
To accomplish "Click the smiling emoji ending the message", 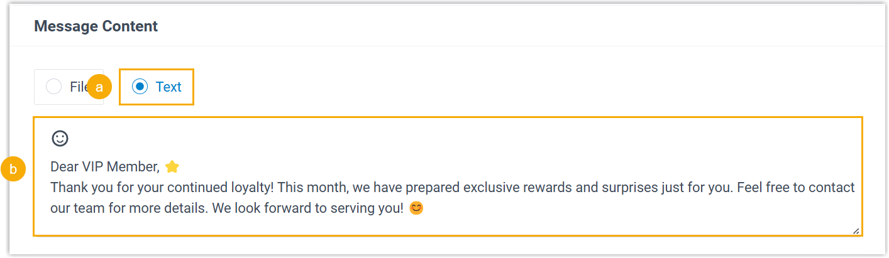I will 416,208.
